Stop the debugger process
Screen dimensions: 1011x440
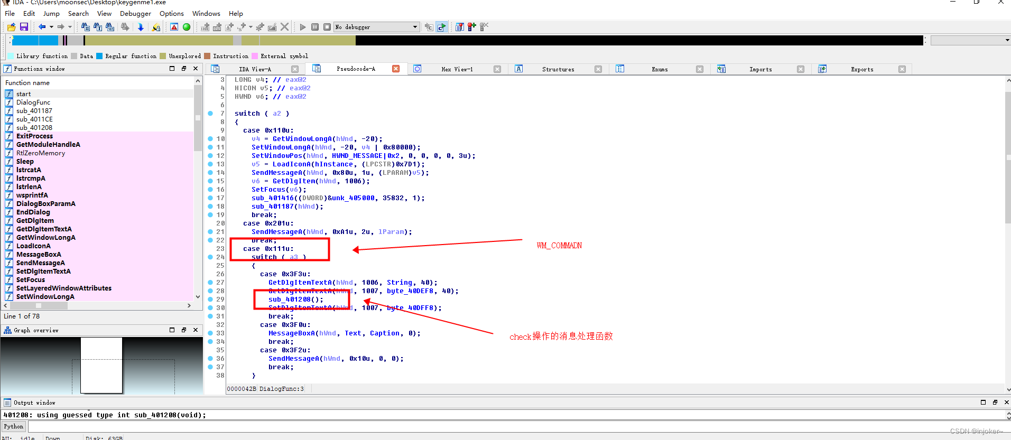327,27
